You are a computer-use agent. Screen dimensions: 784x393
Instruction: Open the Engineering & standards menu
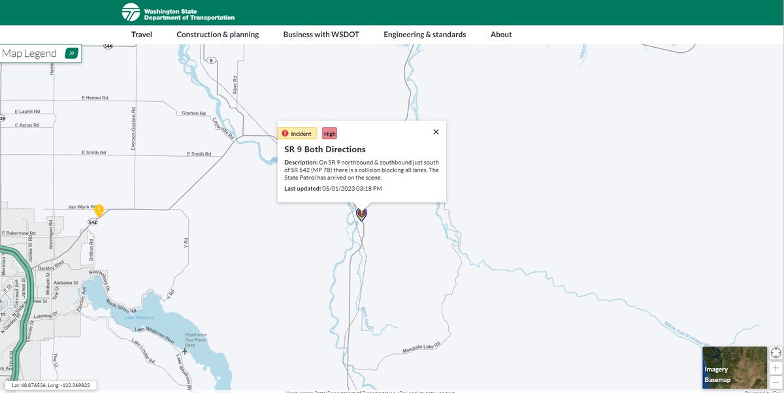(425, 34)
